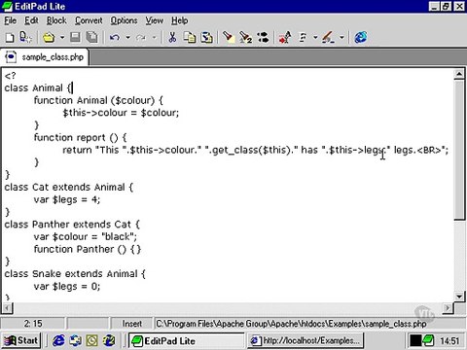The height and width of the screenshot is (350, 467).
Task: Click the Copy icon
Action: click(x=190, y=38)
